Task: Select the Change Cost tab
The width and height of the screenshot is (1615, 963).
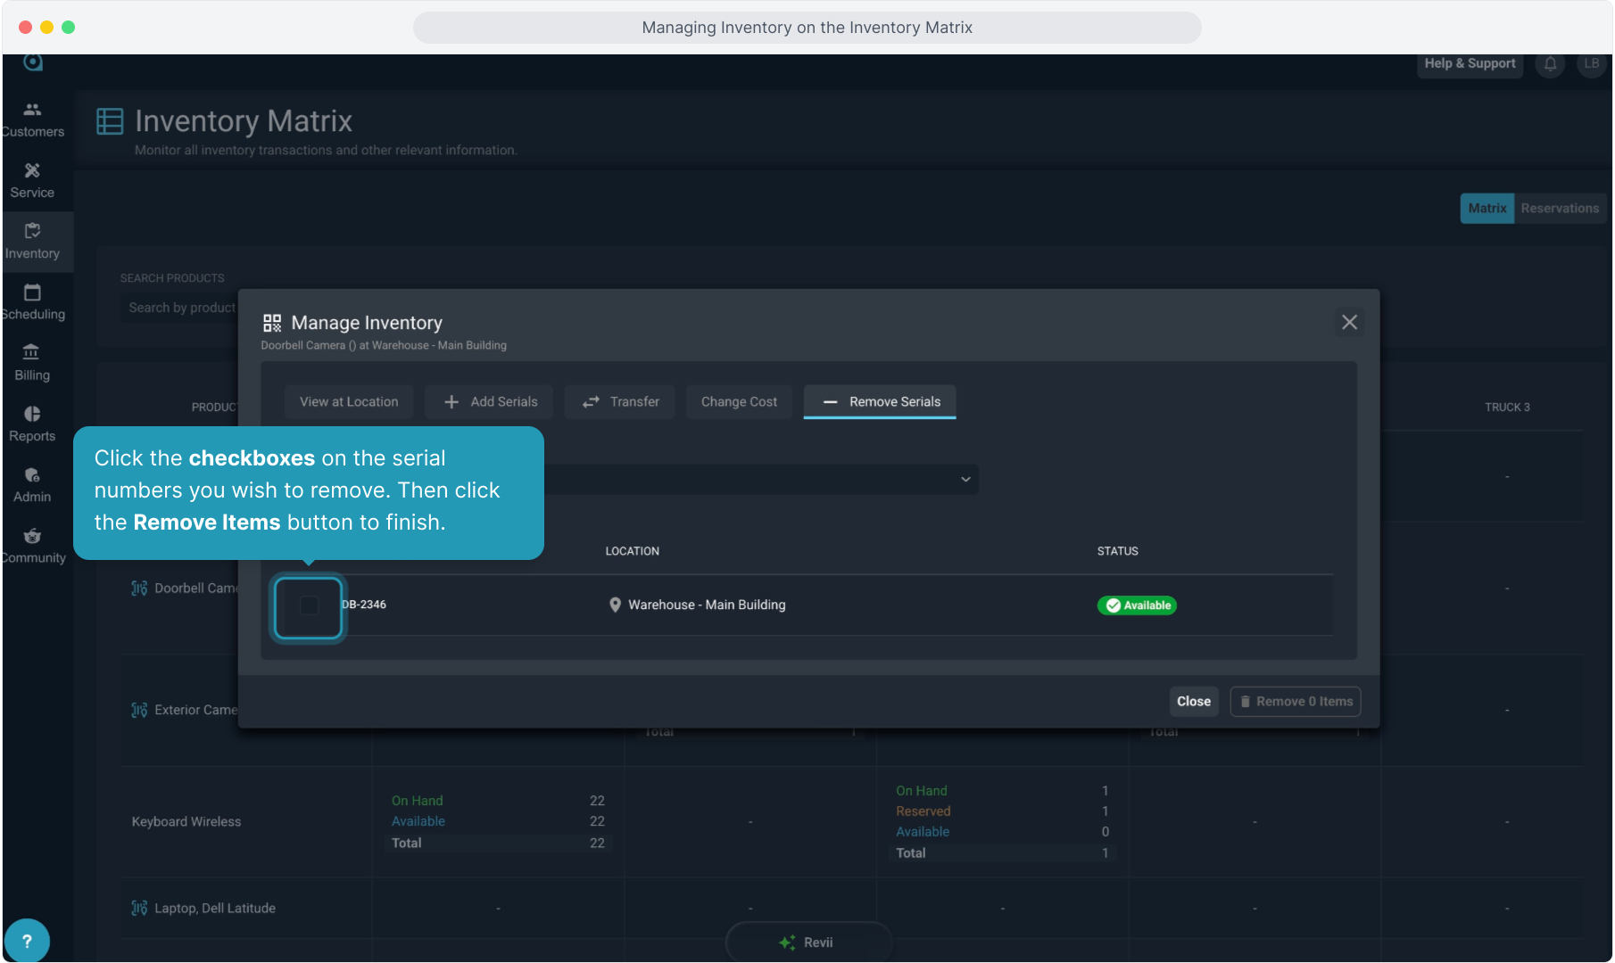Action: pos(739,402)
